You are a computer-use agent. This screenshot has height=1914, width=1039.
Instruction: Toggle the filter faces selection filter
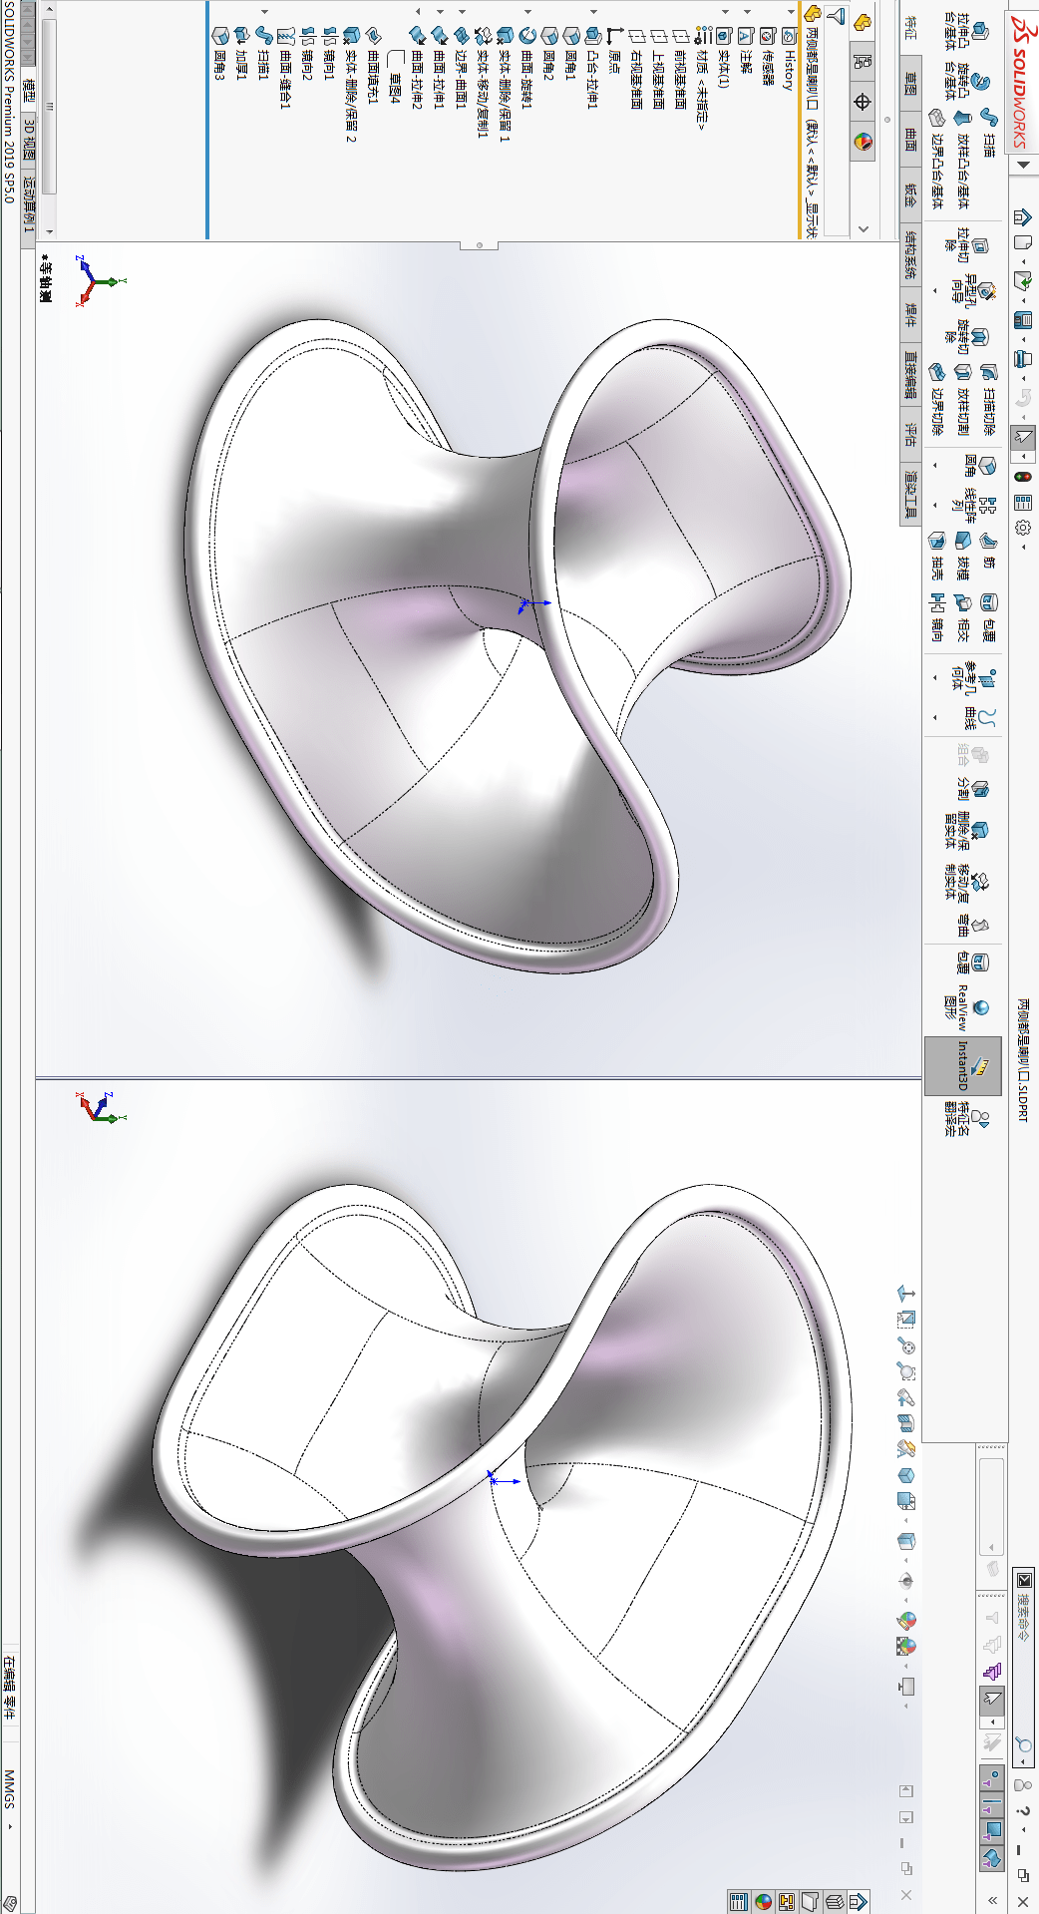[x=992, y=1830]
